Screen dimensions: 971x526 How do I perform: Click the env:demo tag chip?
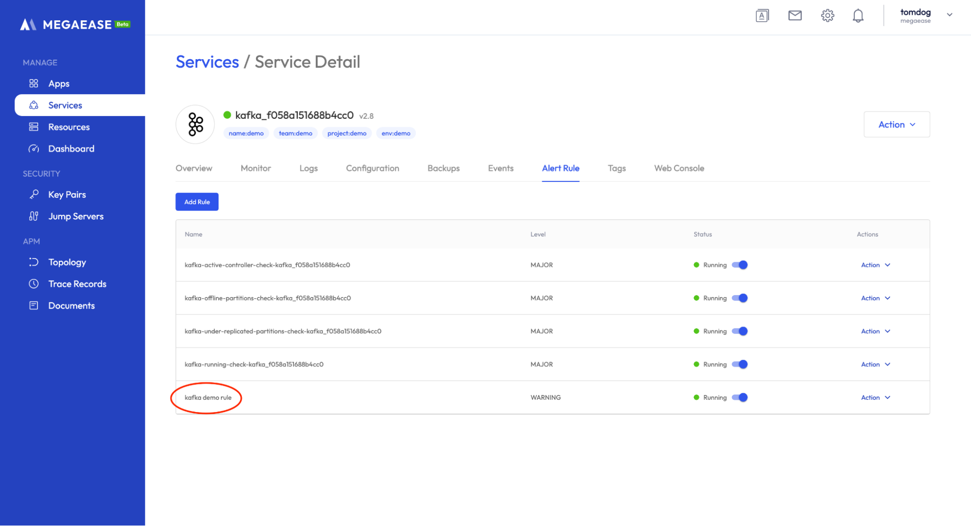(395, 133)
